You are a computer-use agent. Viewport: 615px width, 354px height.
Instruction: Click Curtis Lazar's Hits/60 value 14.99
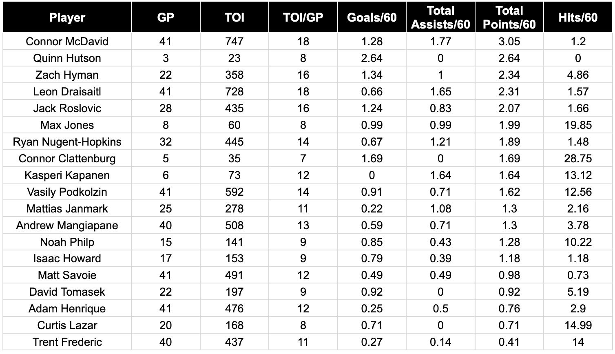[x=578, y=325]
